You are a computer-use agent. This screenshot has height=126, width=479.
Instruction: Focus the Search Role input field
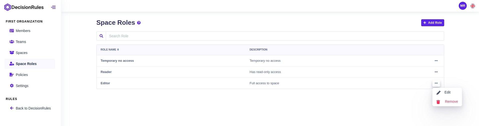click(x=275, y=36)
